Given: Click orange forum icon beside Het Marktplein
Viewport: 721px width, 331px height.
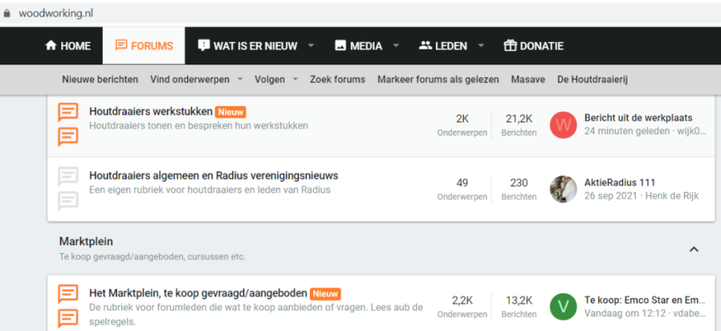Looking at the screenshot, I should pyautogui.click(x=68, y=306).
